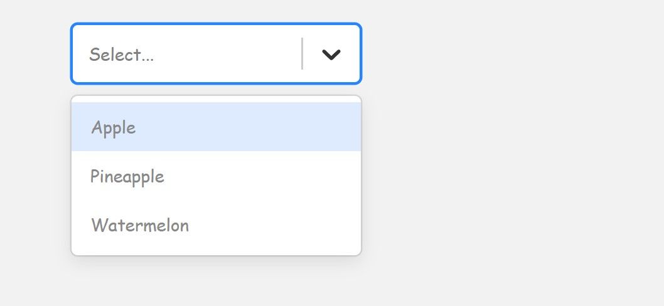The image size is (664, 306).
Task: Toggle the dropdown indicator in the select
Action: point(331,55)
